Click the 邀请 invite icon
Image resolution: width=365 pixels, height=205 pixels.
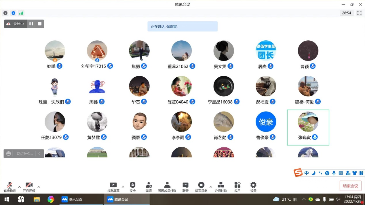point(149,187)
